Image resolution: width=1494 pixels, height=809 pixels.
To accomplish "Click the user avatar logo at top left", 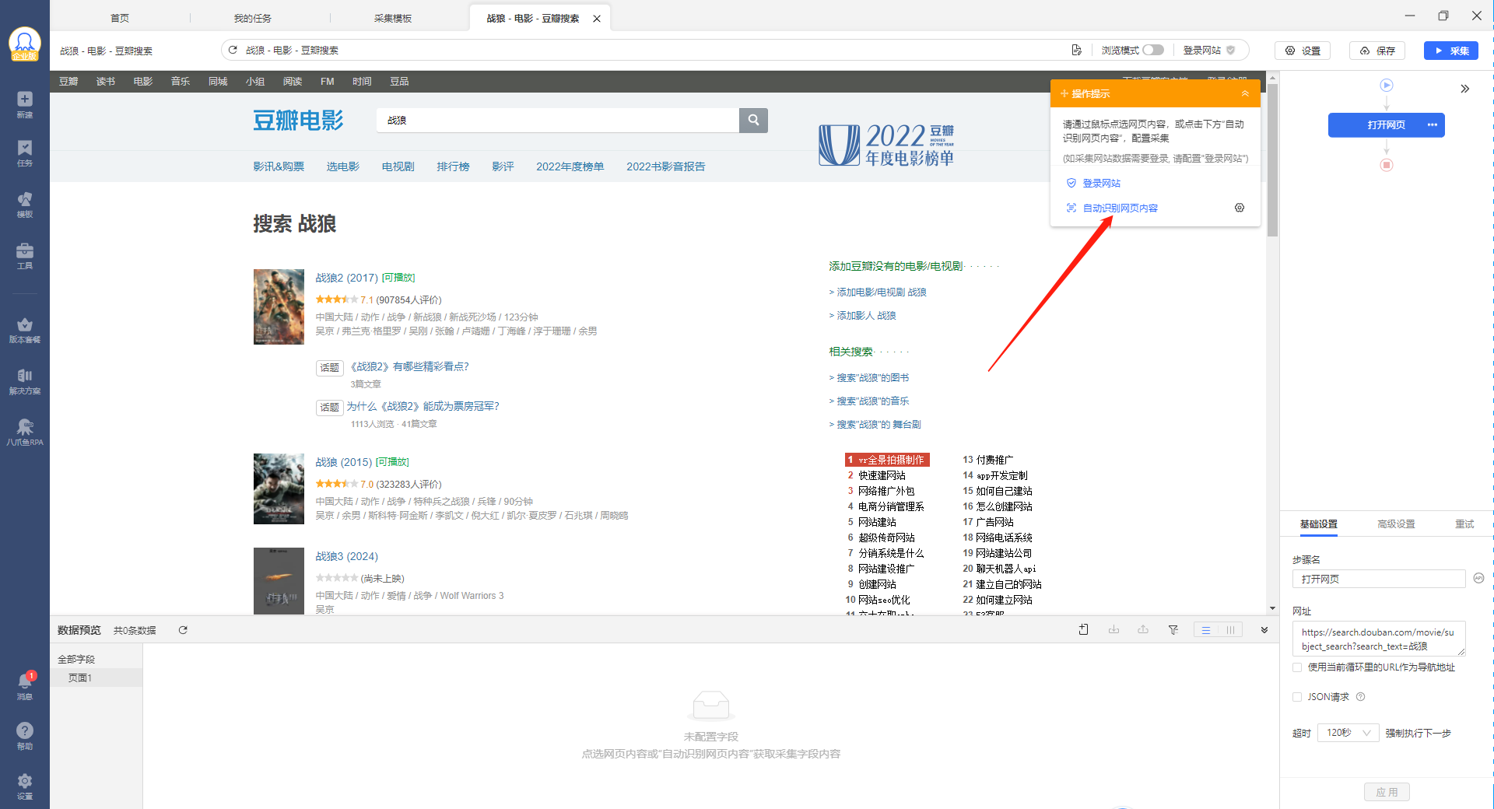I will [25, 44].
